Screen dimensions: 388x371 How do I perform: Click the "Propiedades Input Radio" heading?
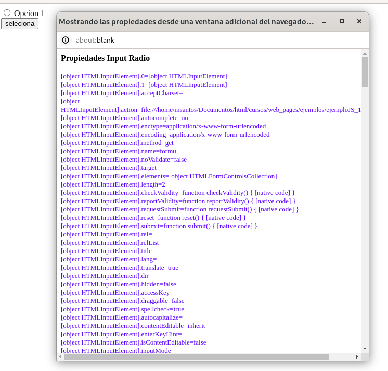[105, 58]
